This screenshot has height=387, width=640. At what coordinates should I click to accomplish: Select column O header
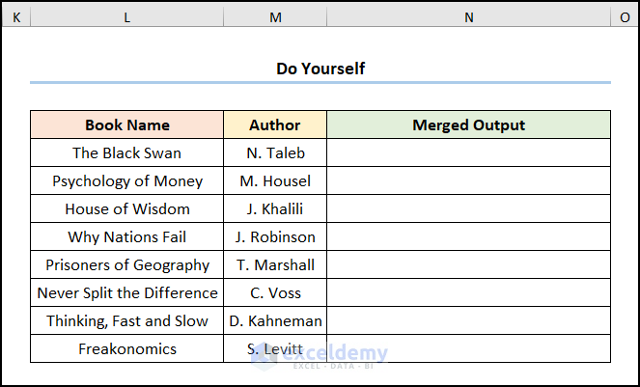click(625, 17)
